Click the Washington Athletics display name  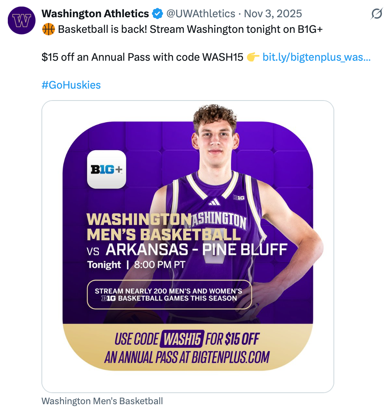[x=95, y=14]
